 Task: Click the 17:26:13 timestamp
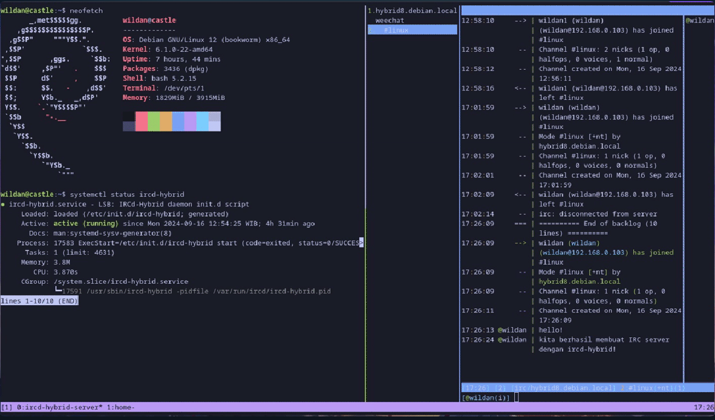tap(478, 330)
